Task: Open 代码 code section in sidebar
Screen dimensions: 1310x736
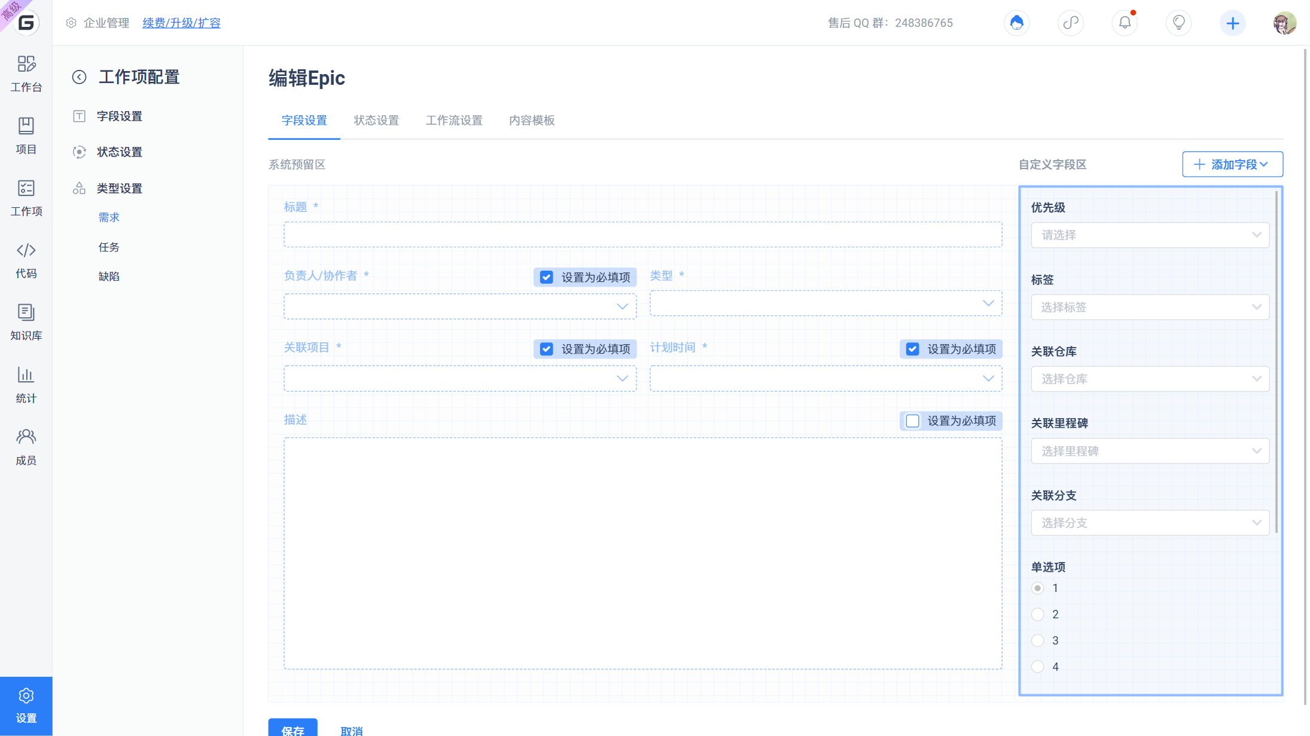Action: 26,260
